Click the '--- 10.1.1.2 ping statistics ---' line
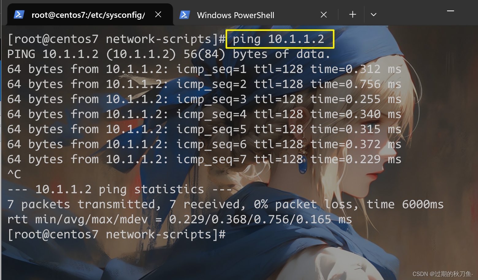Viewport: 478px width, 280px height. click(120, 190)
